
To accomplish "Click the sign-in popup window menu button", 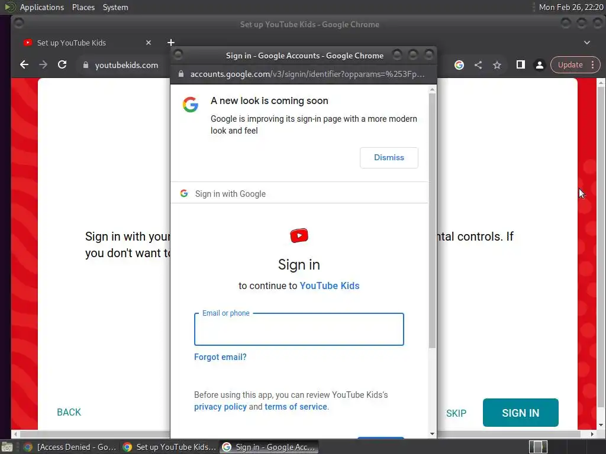I will tap(178, 55).
